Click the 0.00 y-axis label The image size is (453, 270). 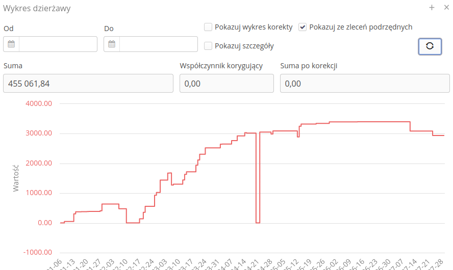[x=44, y=223]
